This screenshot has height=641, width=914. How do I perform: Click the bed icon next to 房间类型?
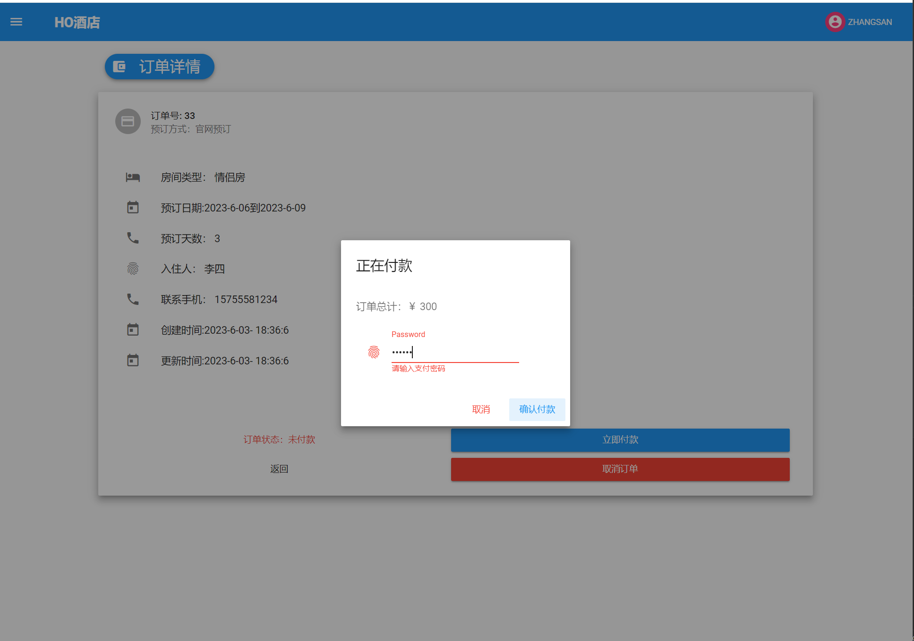[x=133, y=177]
